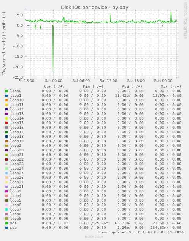Click sda average value '68.71m'
Screen dimensions: 189x241
click(x=122, y=223)
